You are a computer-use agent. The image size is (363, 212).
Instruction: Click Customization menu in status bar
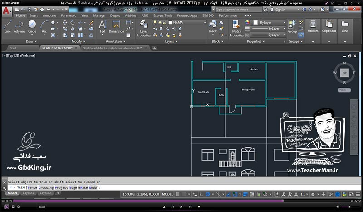point(358,194)
